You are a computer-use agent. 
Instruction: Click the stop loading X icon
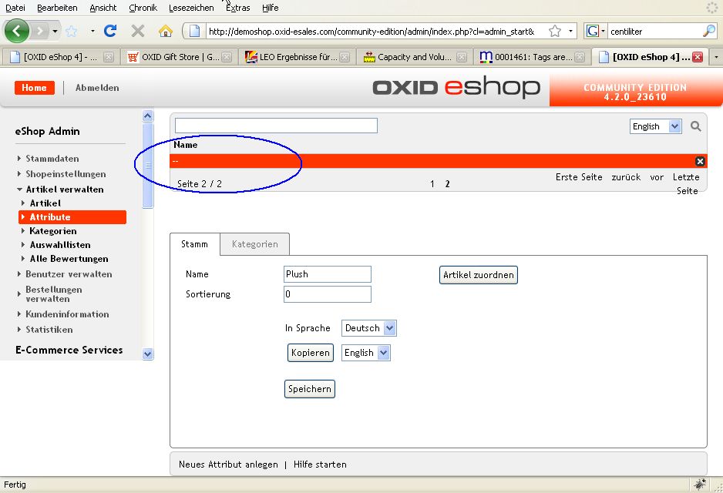138,31
